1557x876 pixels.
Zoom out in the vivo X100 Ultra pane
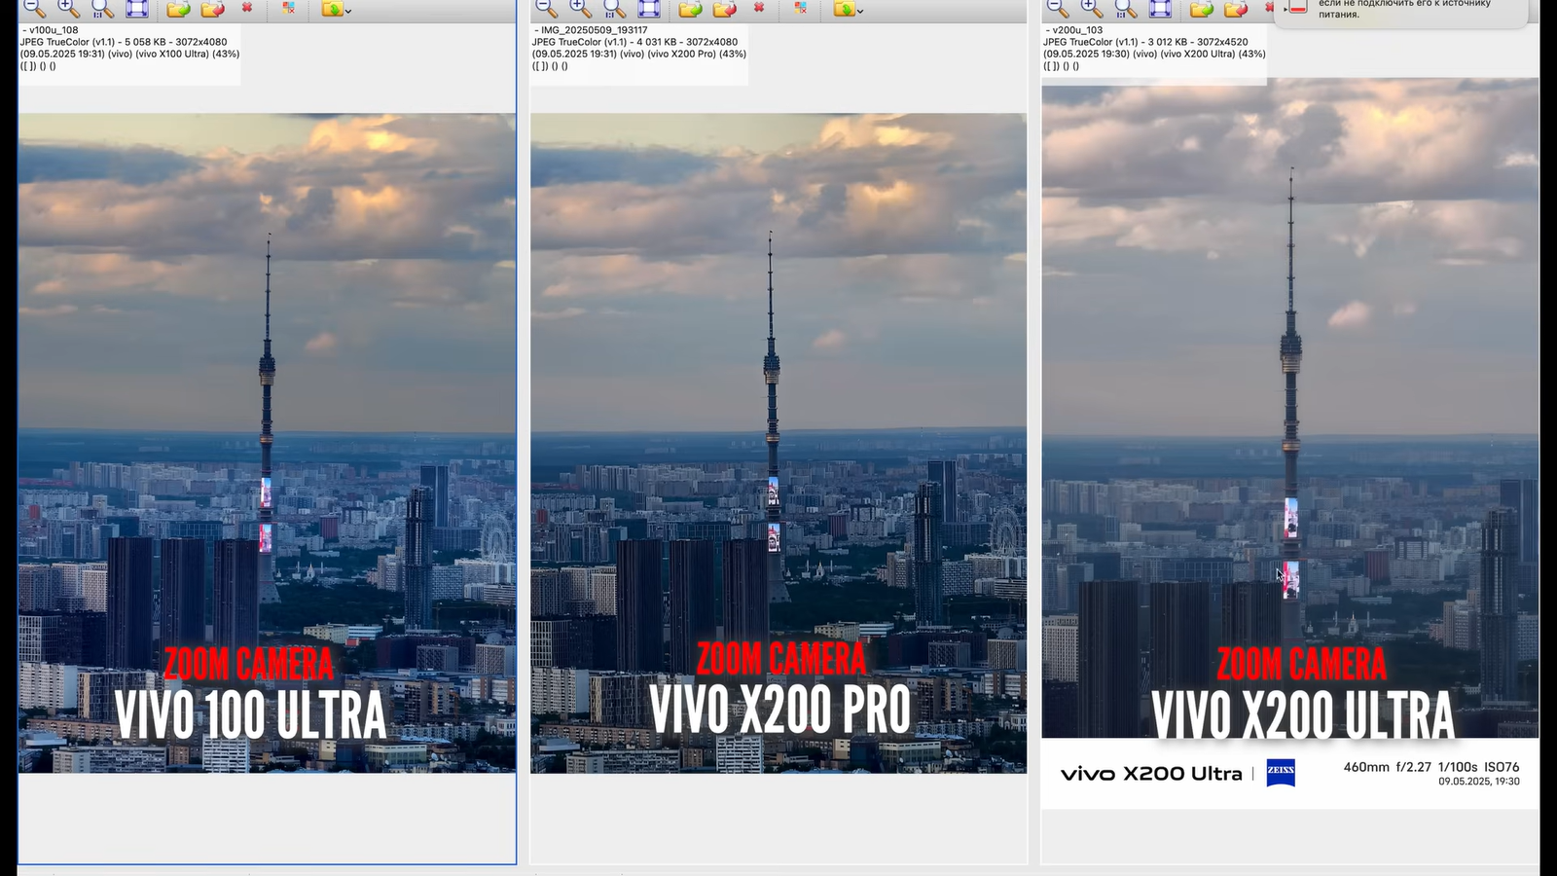(x=34, y=9)
